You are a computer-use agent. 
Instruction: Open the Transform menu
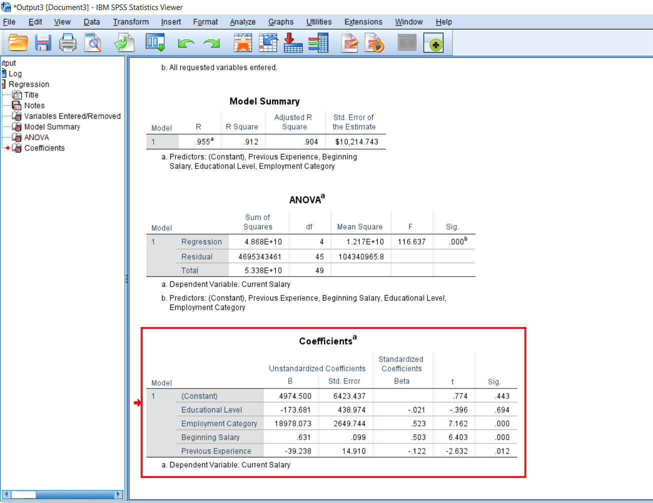[131, 22]
